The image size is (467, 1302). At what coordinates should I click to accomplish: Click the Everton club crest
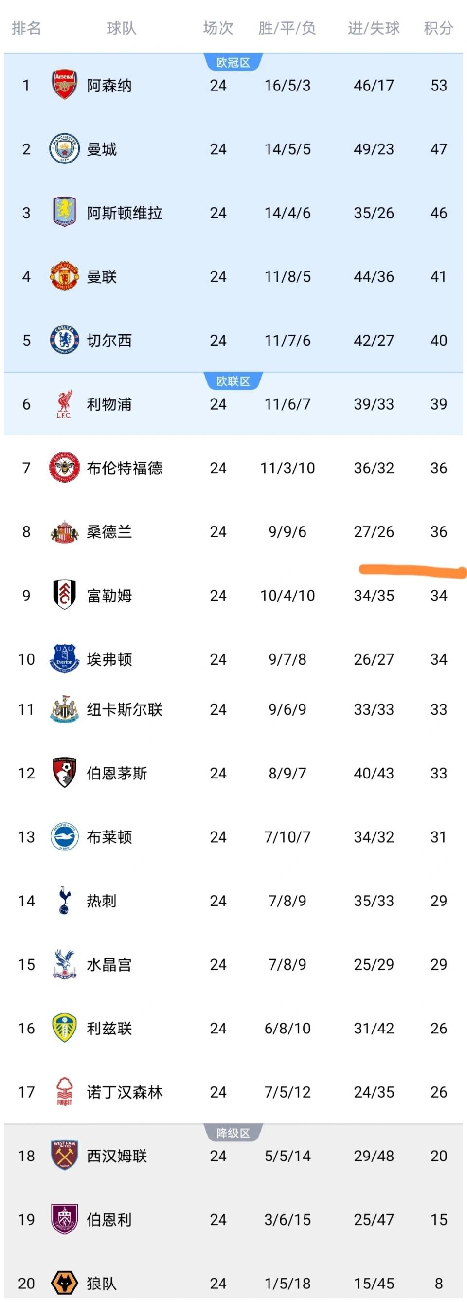coord(64,659)
